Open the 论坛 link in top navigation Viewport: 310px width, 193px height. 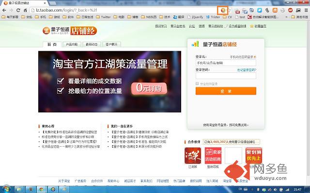point(192,26)
